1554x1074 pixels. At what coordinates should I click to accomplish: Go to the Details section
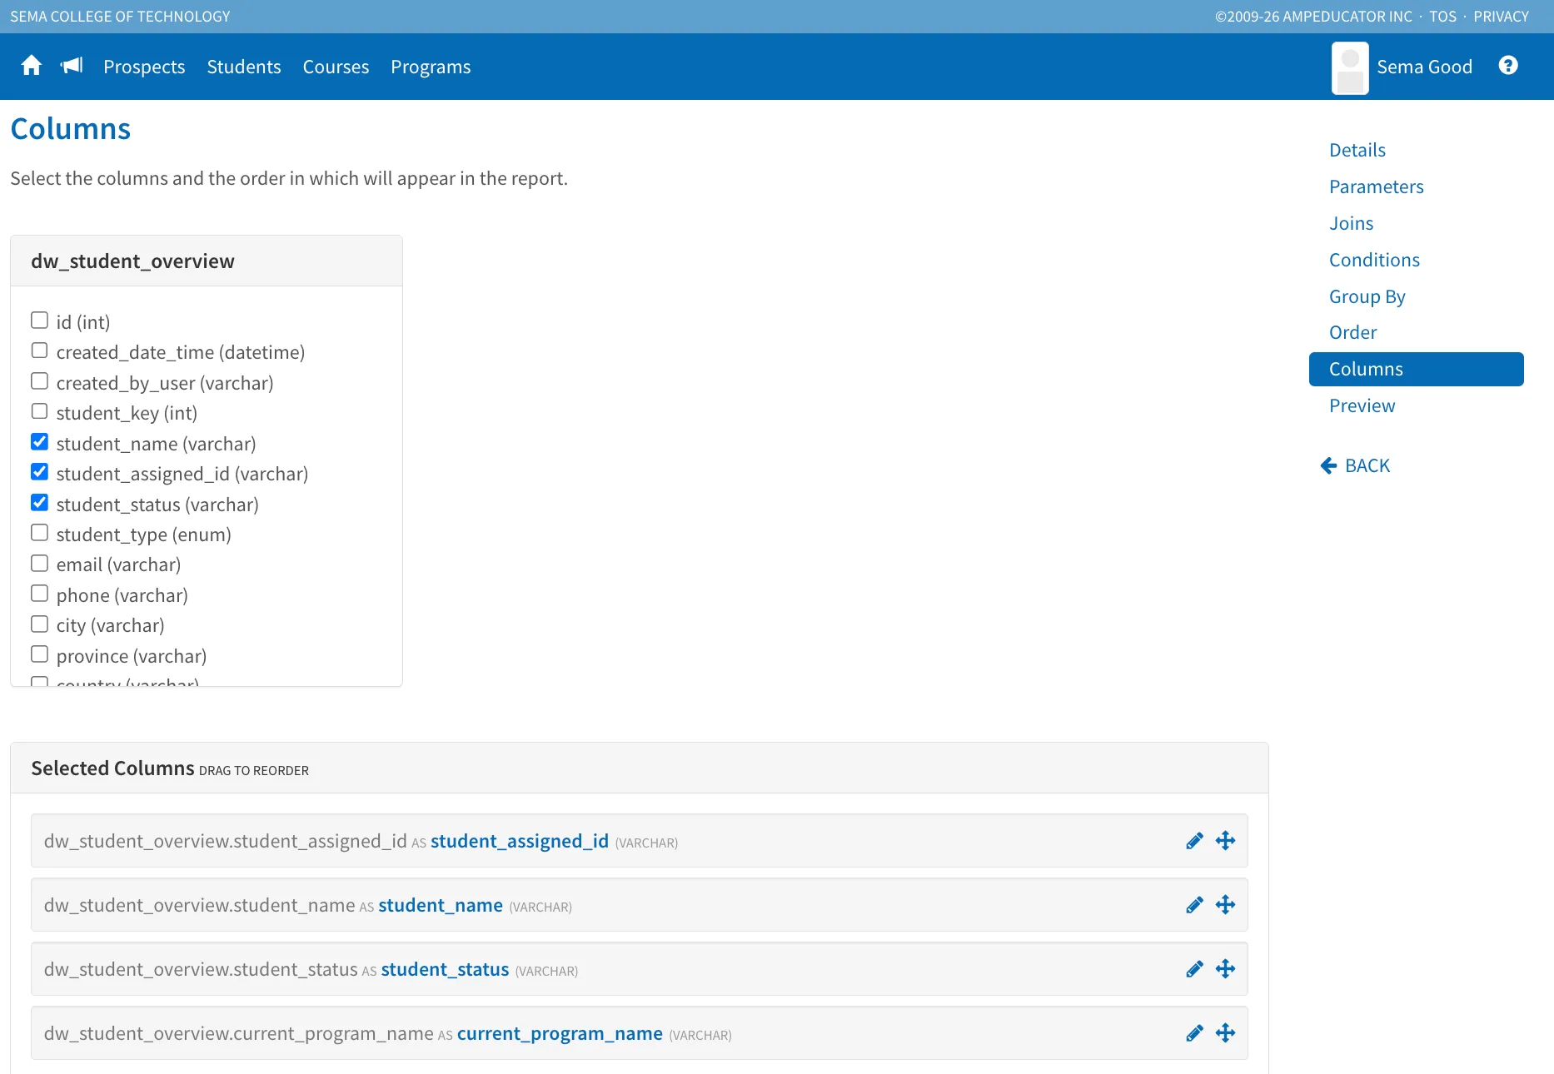[x=1357, y=150]
